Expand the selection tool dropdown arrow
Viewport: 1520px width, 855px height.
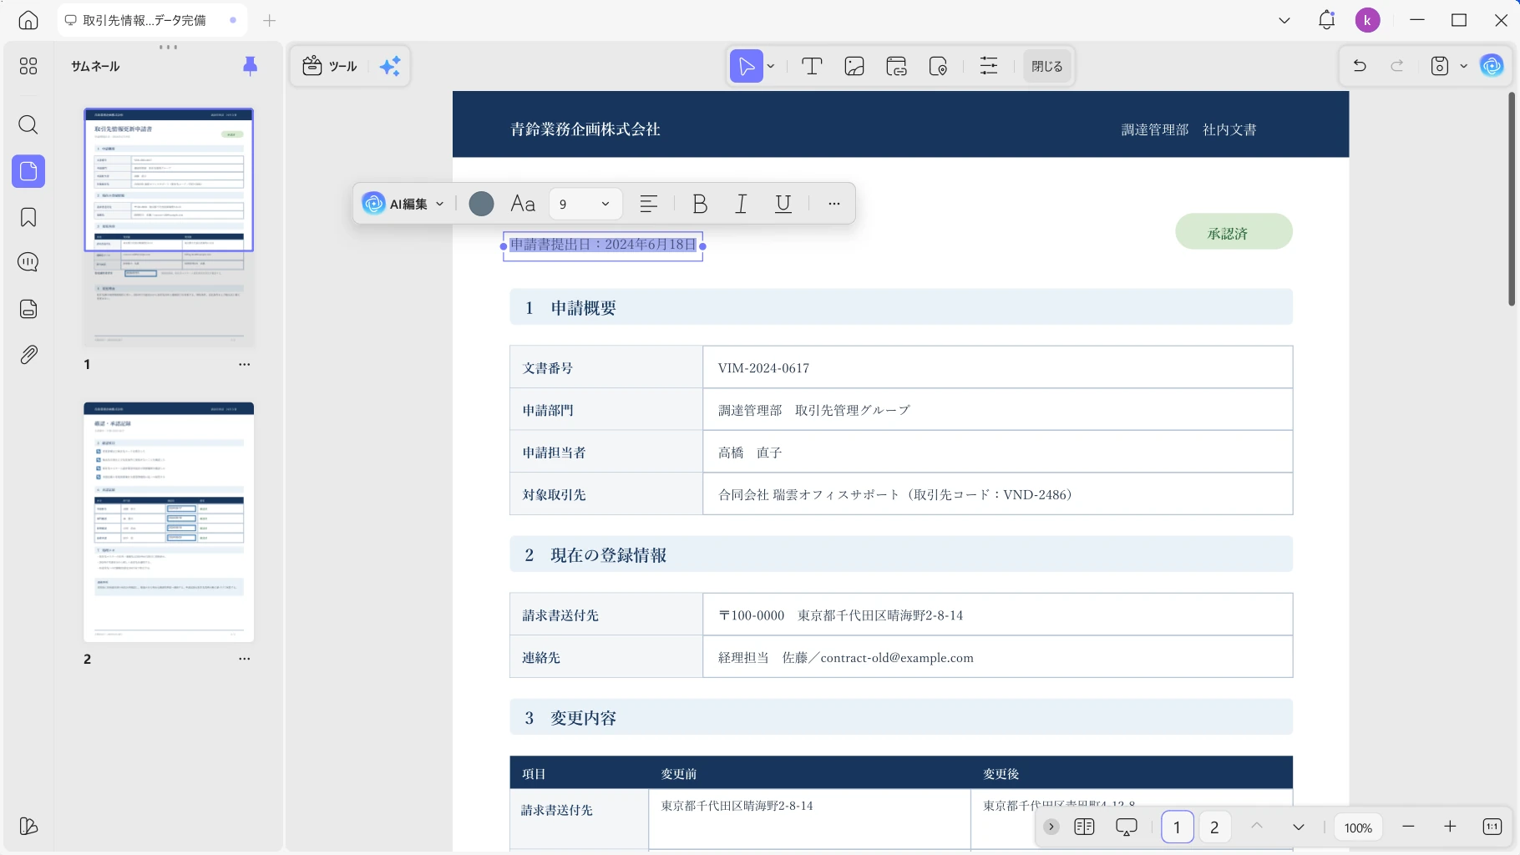[771, 66]
